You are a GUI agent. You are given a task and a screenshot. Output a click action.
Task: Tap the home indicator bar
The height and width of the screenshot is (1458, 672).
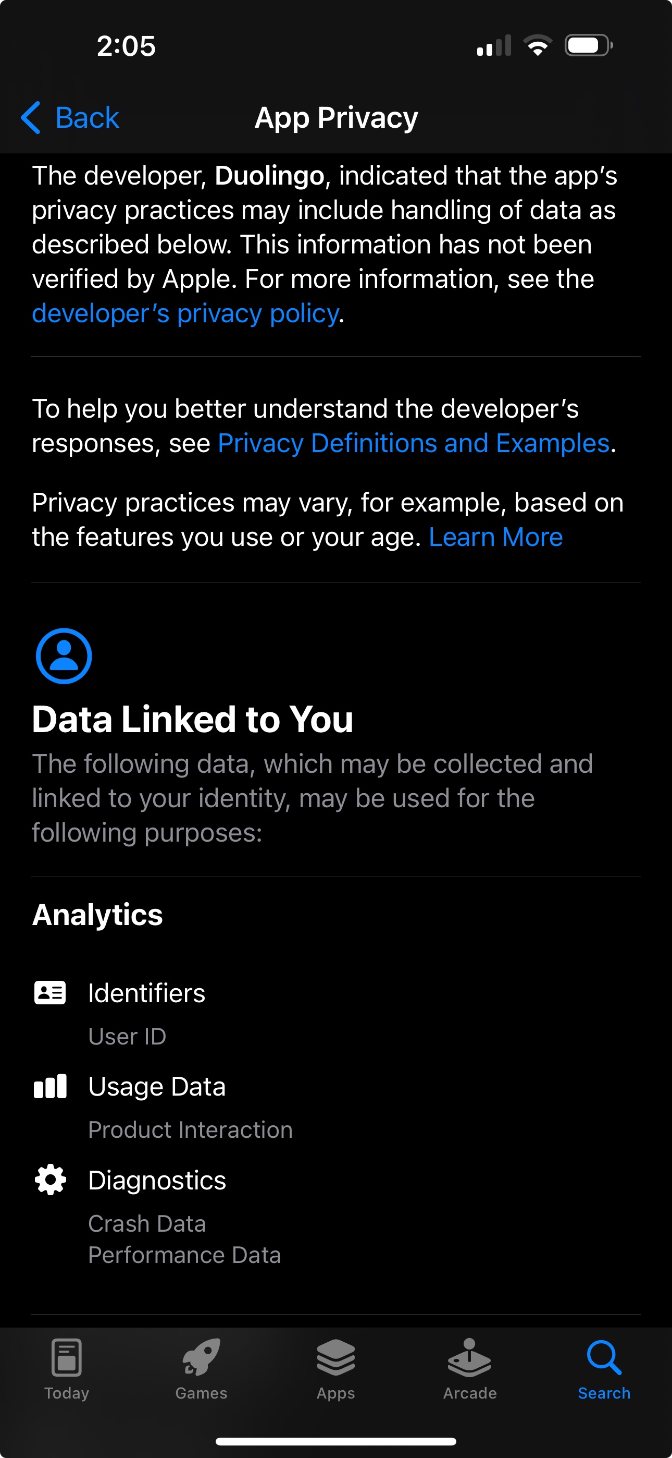(335, 1441)
